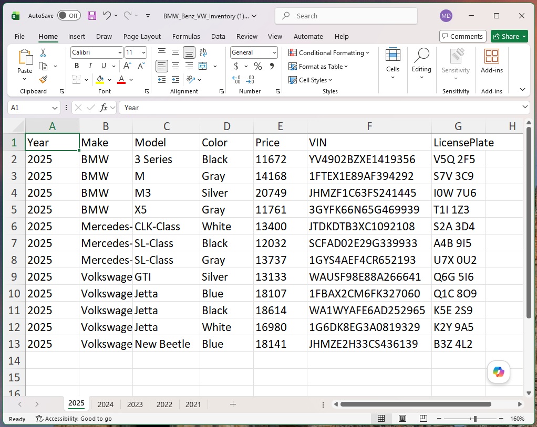Open the Data ribbon tab
The height and width of the screenshot is (427, 537).
click(x=218, y=37)
